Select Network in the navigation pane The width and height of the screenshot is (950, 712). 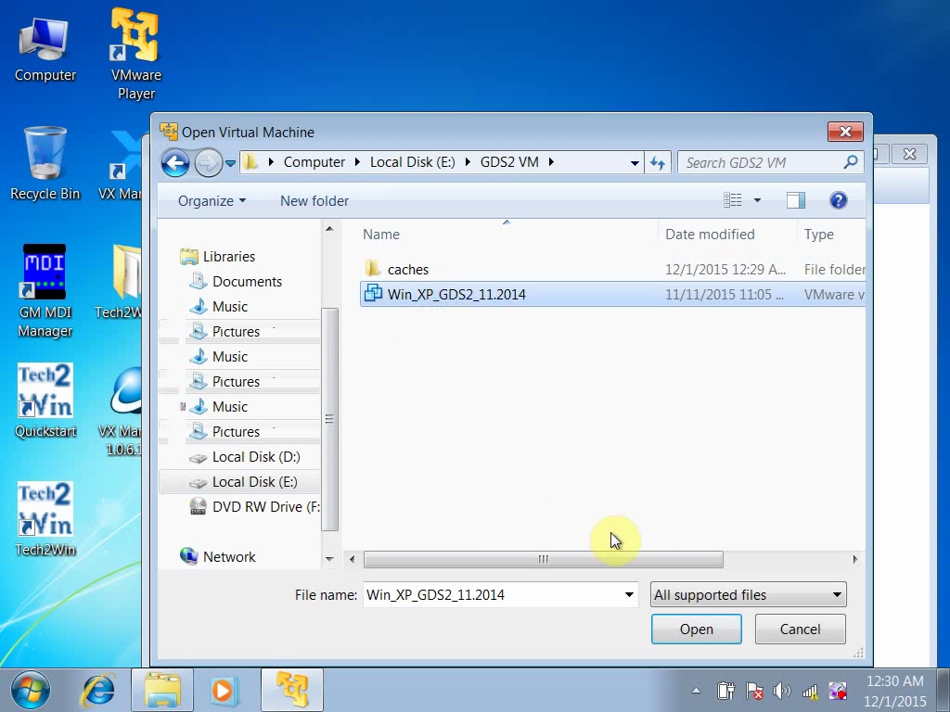tap(217, 556)
